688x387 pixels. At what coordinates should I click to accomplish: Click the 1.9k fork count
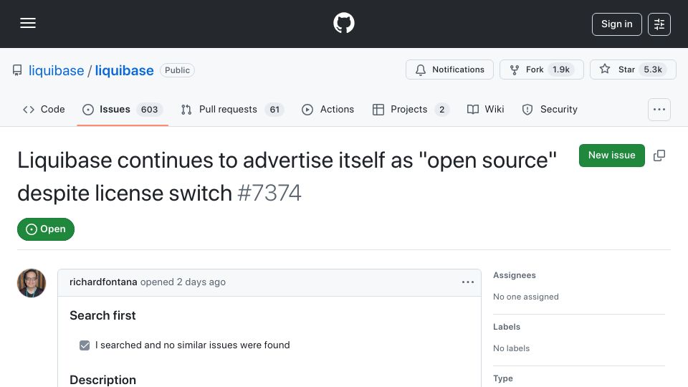pyautogui.click(x=560, y=70)
